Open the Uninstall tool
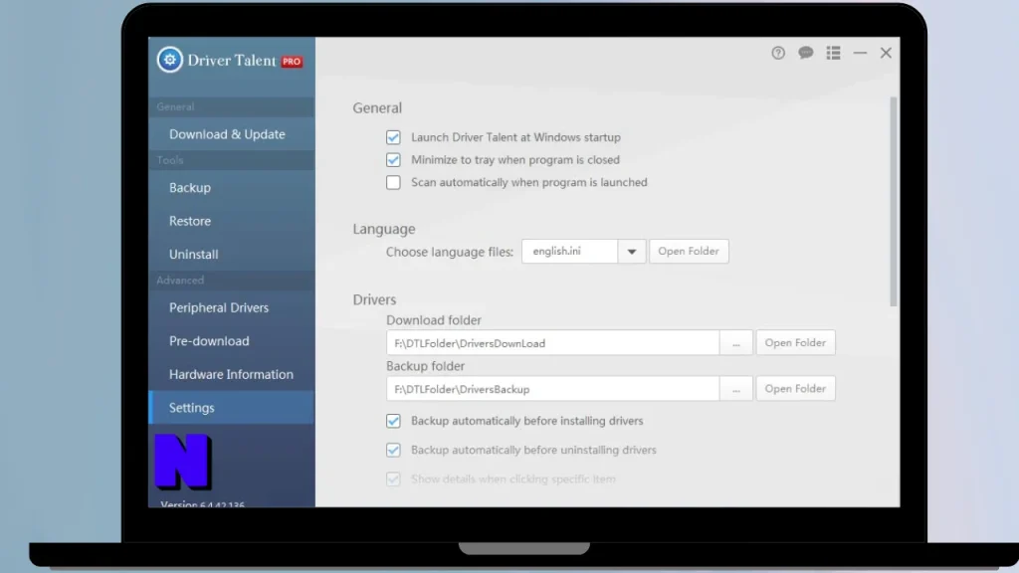Image resolution: width=1019 pixels, height=573 pixels. coord(231,254)
